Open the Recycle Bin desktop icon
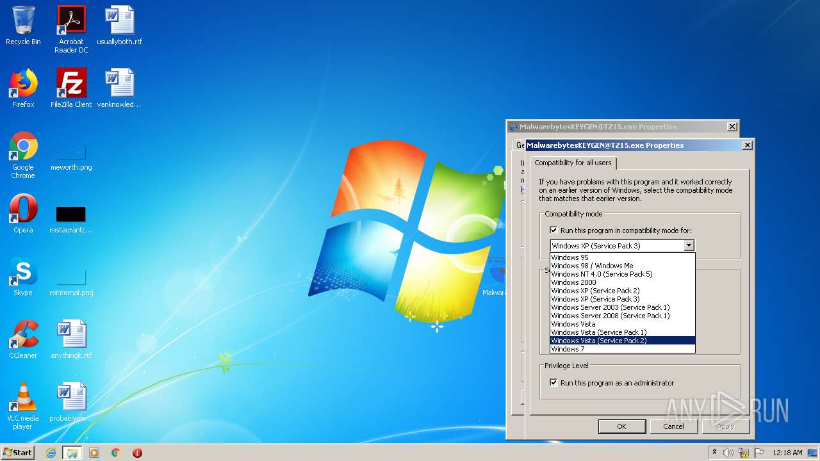 [23, 26]
